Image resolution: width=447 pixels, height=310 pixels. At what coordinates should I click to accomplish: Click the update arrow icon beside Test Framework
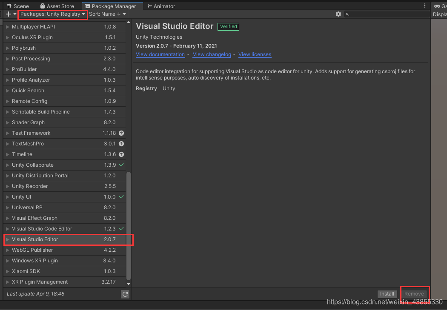coord(121,133)
